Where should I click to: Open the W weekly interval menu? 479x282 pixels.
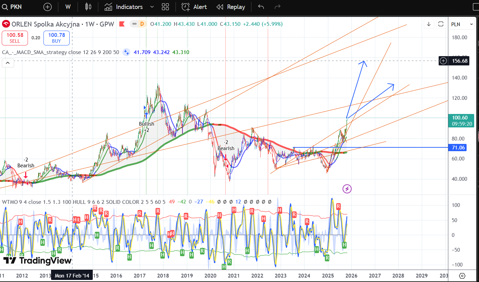[x=68, y=7]
